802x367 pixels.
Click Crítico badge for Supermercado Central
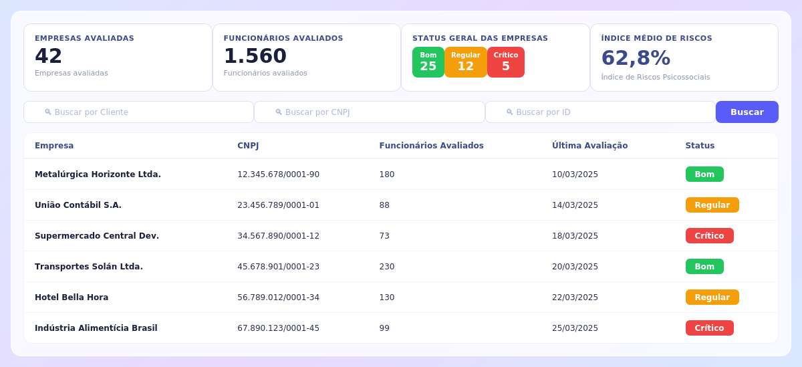point(710,236)
